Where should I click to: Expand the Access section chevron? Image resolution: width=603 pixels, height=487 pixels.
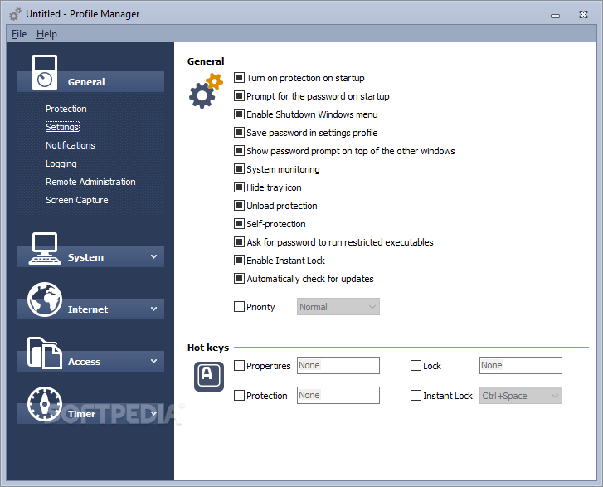click(x=153, y=361)
